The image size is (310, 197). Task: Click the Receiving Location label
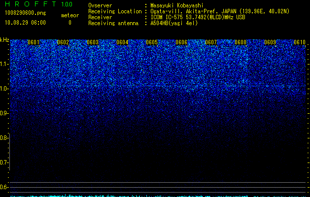(115, 11)
